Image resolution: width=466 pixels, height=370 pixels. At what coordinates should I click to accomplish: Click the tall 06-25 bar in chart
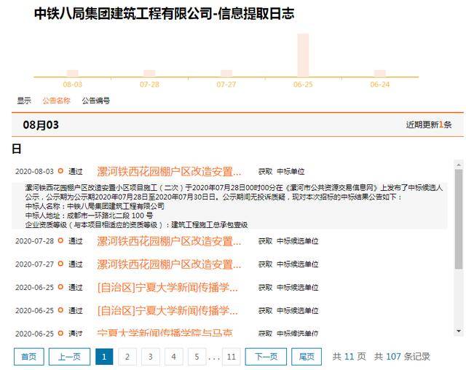click(x=303, y=55)
